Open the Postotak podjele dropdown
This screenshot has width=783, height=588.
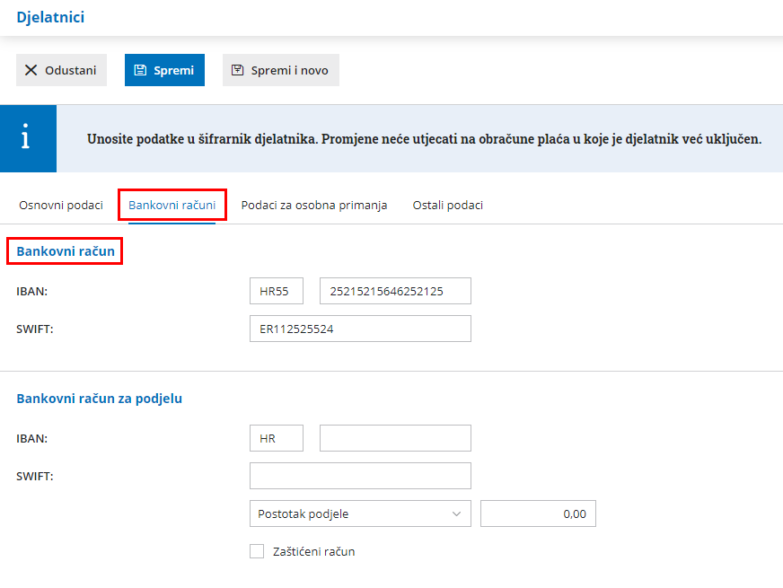tap(359, 513)
